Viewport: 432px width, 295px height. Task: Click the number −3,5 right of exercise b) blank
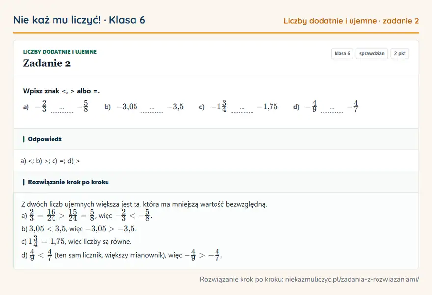click(175, 107)
